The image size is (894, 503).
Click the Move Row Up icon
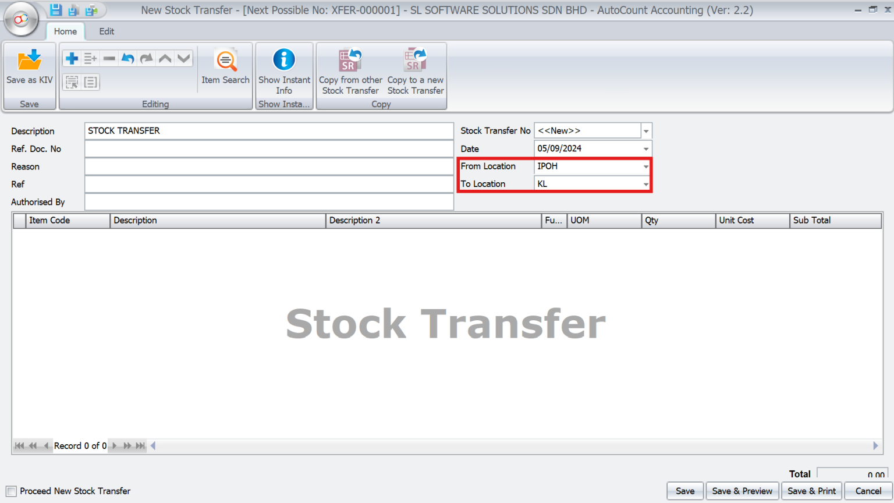165,58
